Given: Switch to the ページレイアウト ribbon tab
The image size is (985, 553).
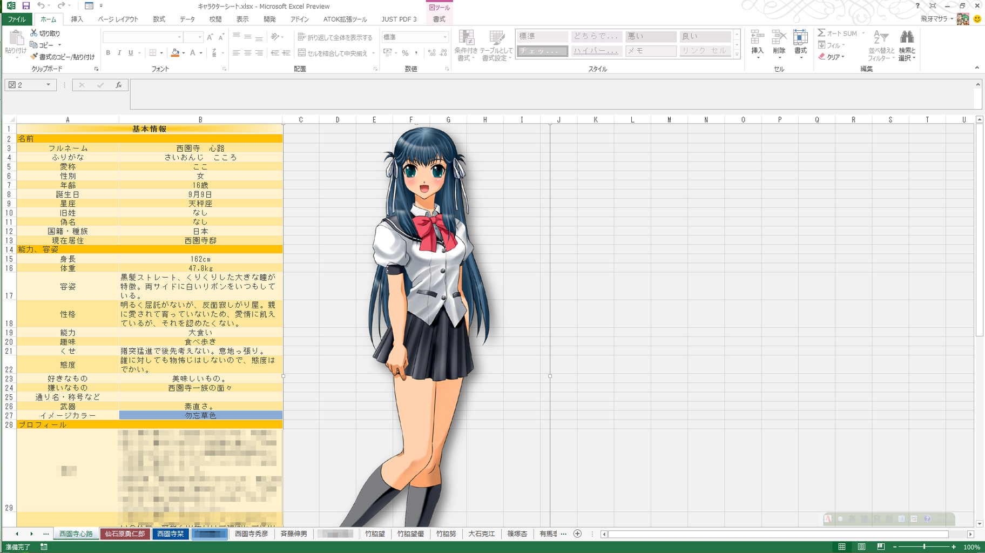Looking at the screenshot, I should point(118,19).
